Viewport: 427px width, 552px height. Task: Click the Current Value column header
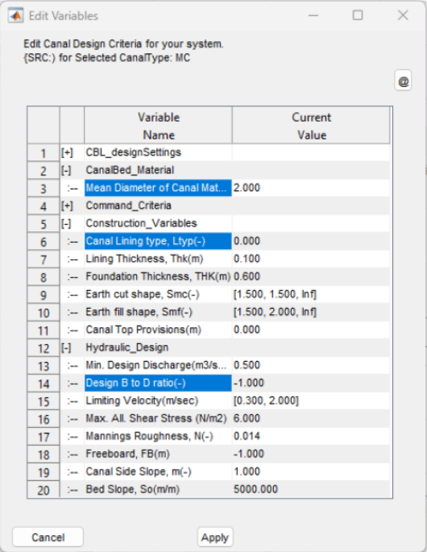point(311,126)
